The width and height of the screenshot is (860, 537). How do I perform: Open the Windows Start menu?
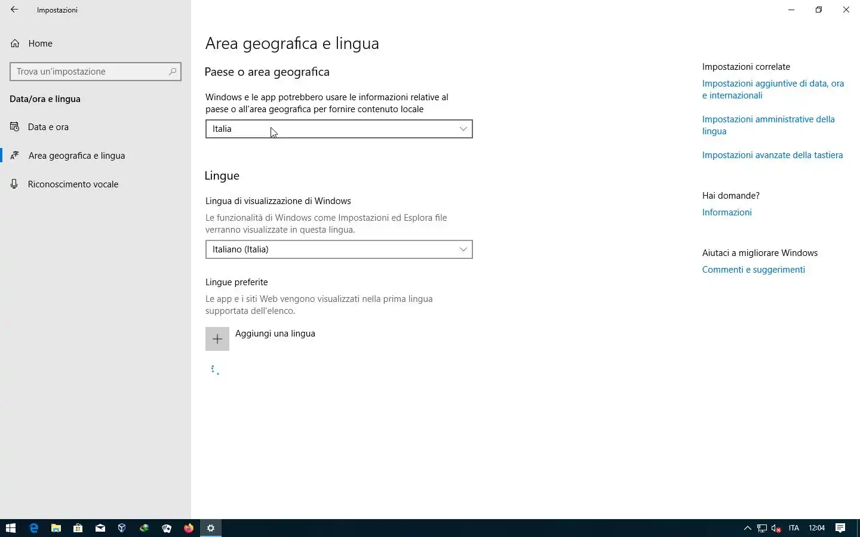11,528
